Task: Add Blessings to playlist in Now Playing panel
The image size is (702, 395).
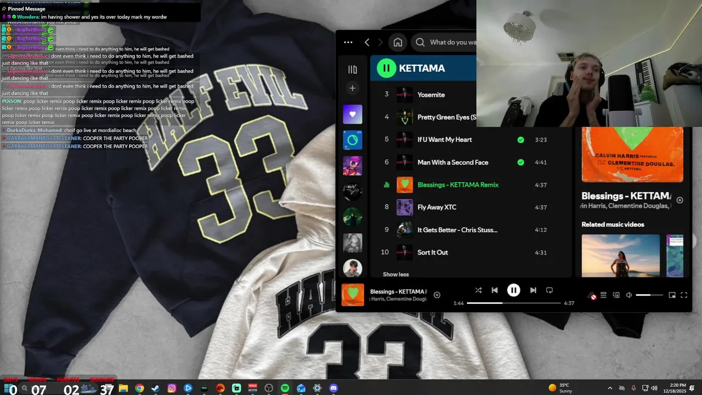Action: tap(680, 200)
